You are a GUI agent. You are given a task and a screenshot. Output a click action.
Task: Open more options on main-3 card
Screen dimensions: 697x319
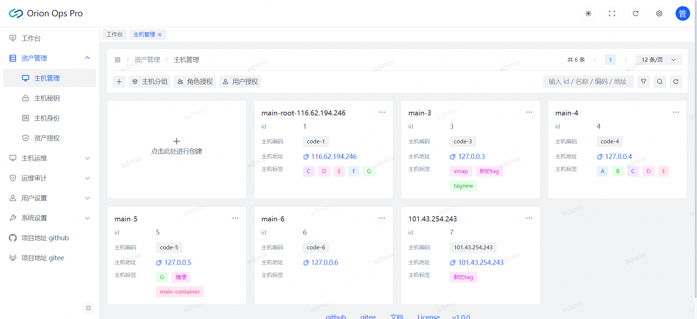coord(529,113)
